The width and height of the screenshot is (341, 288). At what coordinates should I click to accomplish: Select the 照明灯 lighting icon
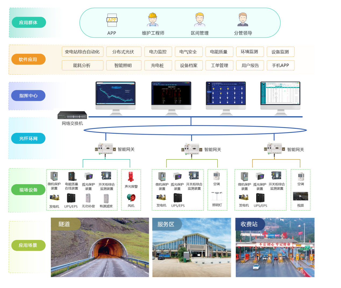[217, 196]
